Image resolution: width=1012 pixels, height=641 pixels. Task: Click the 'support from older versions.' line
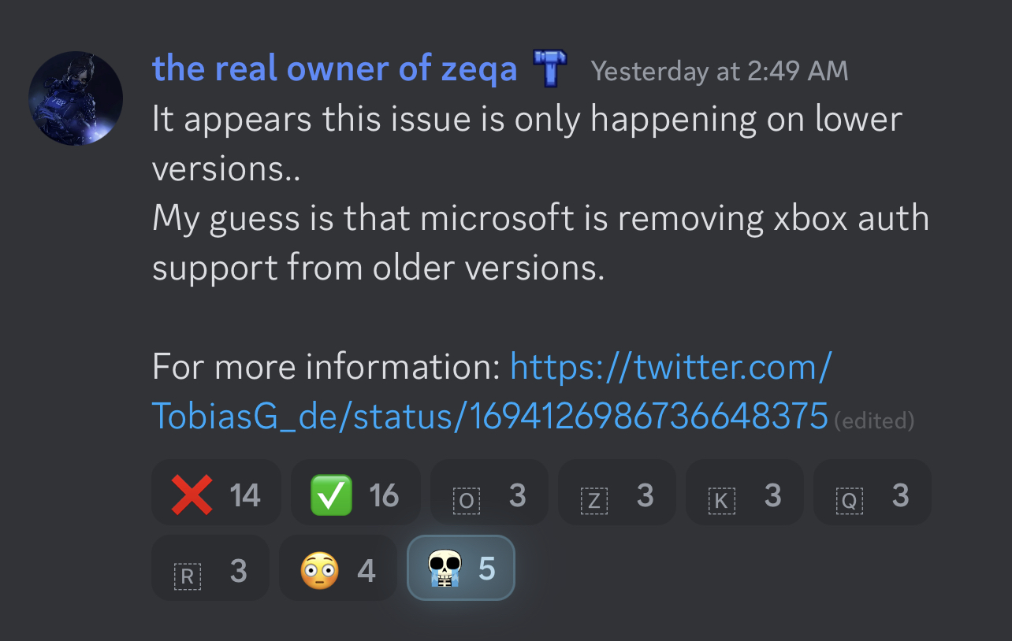(x=378, y=268)
